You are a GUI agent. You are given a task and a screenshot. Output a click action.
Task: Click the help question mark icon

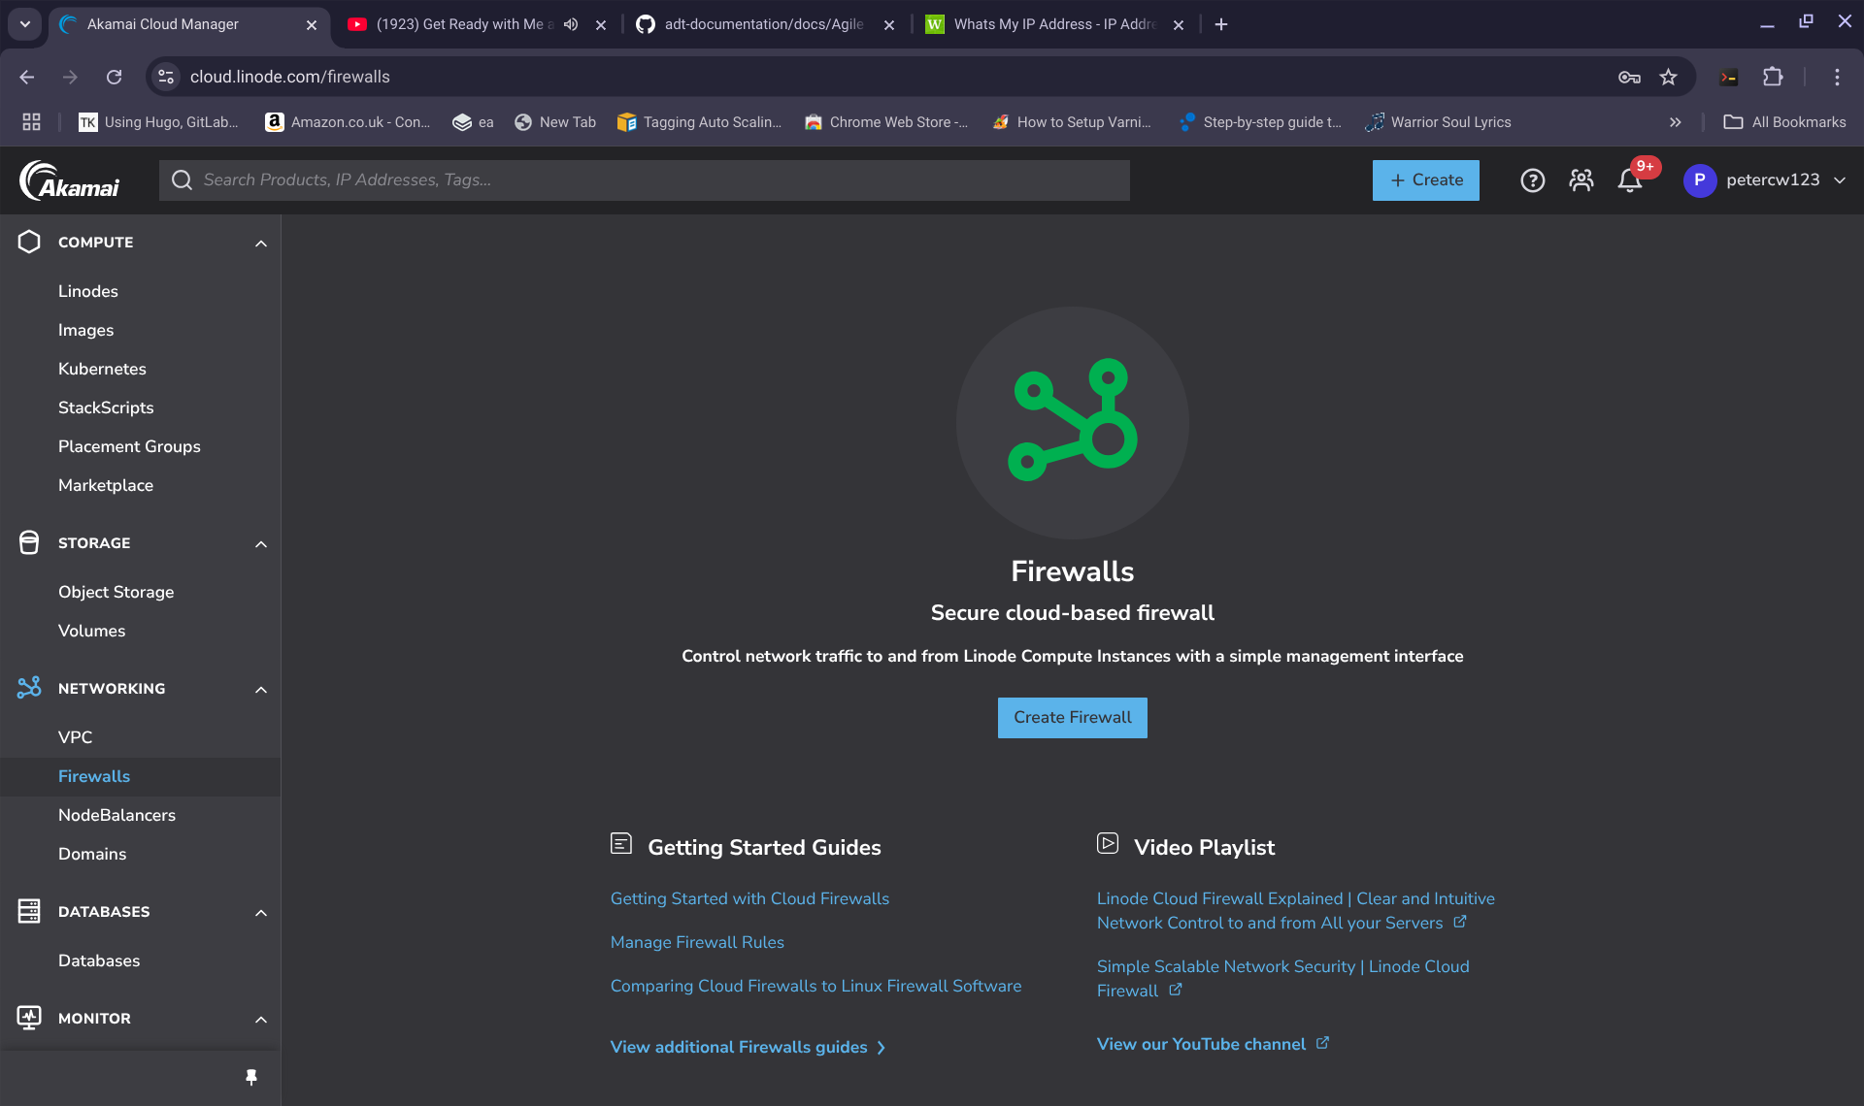point(1532,180)
